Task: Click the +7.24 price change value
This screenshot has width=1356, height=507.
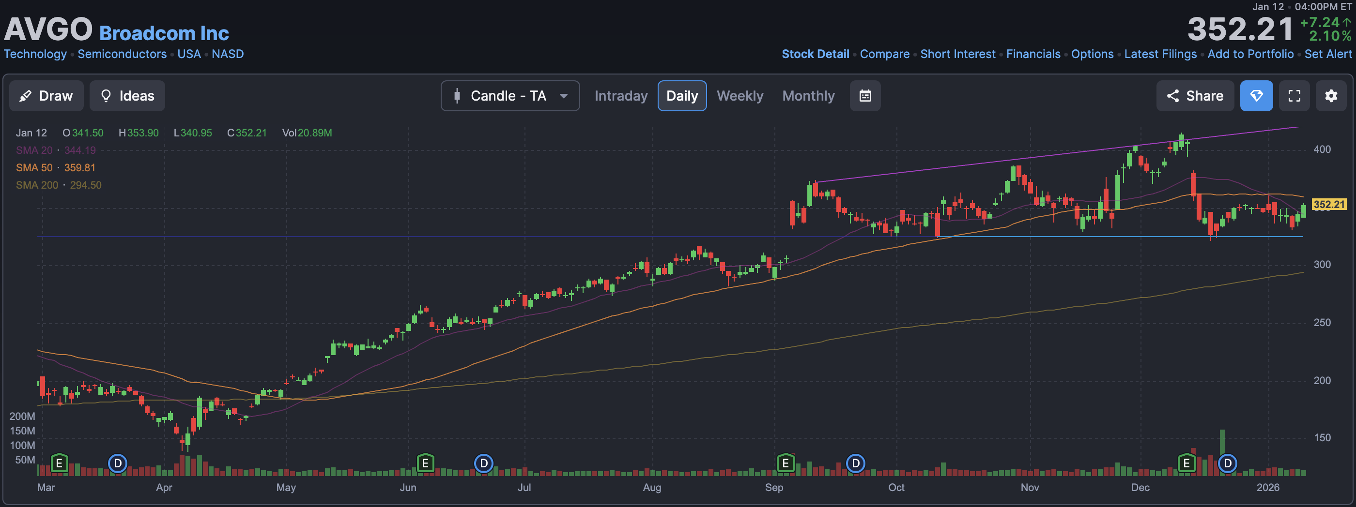Action: coord(1320,23)
